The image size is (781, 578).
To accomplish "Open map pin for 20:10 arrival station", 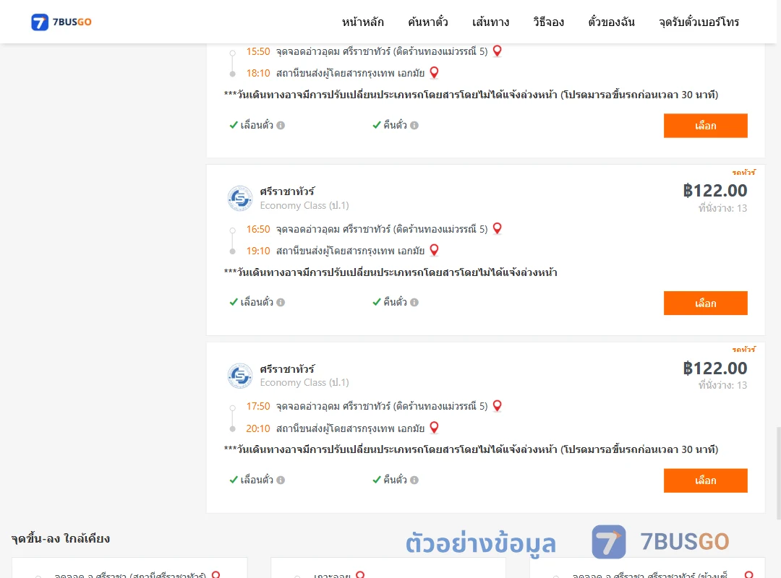I will tap(435, 428).
